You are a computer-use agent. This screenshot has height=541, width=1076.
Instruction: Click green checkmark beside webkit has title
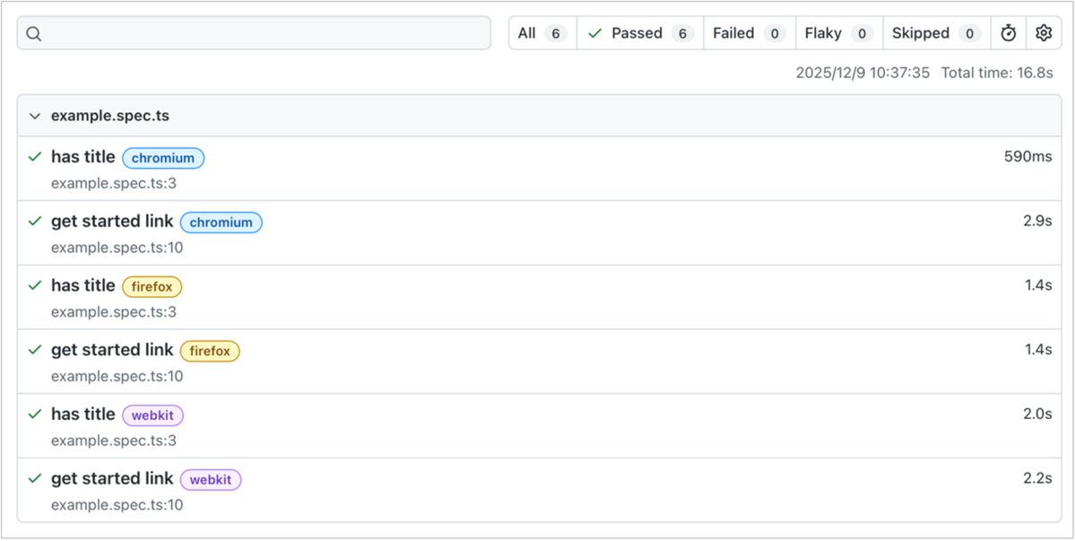click(x=35, y=414)
